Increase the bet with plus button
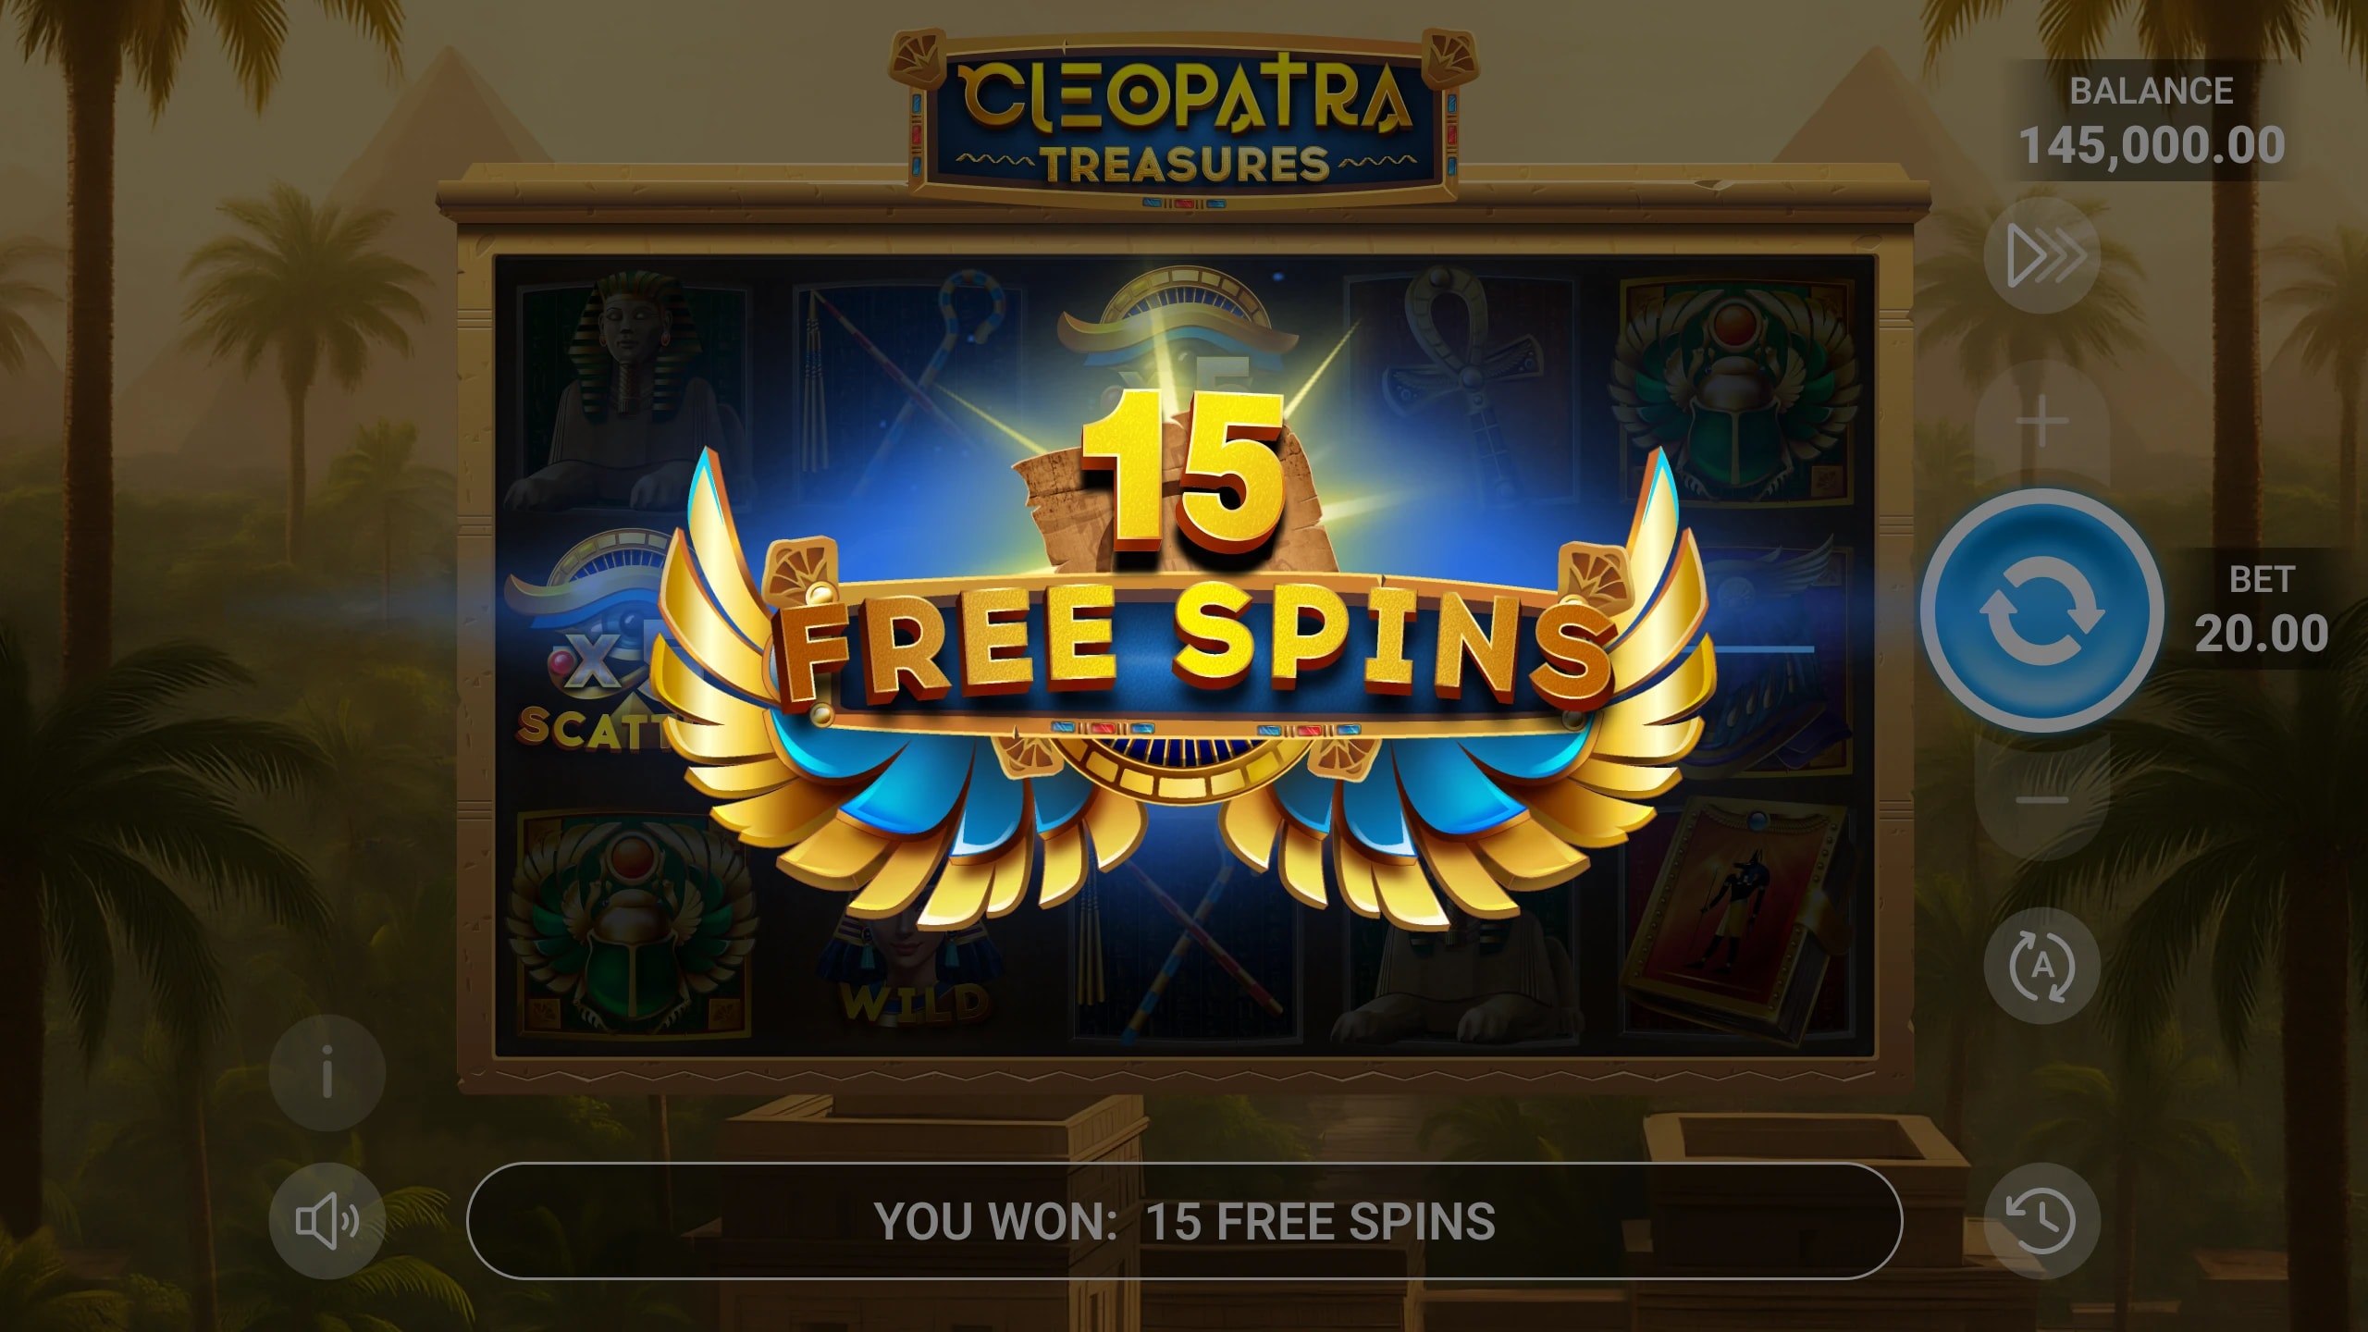Image resolution: width=2368 pixels, height=1332 pixels. click(x=2041, y=424)
